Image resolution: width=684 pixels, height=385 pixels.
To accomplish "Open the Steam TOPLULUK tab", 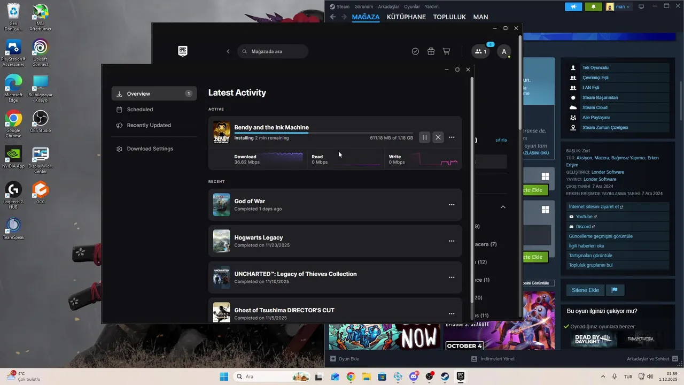I will (449, 17).
